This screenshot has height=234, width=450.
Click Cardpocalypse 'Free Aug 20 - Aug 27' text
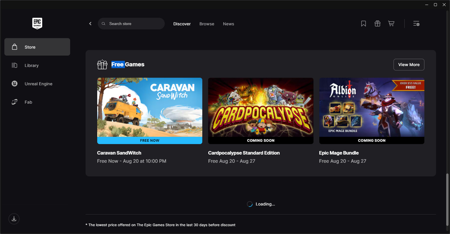[x=232, y=161]
